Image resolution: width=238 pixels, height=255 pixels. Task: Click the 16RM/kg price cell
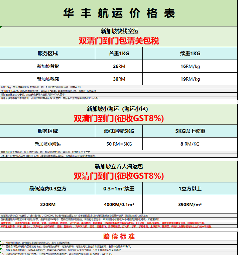[190, 66]
